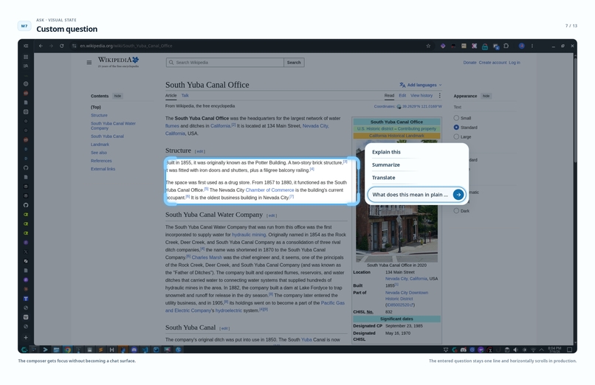Choose Explain this from the popup
595x385 pixels.
coord(386,152)
